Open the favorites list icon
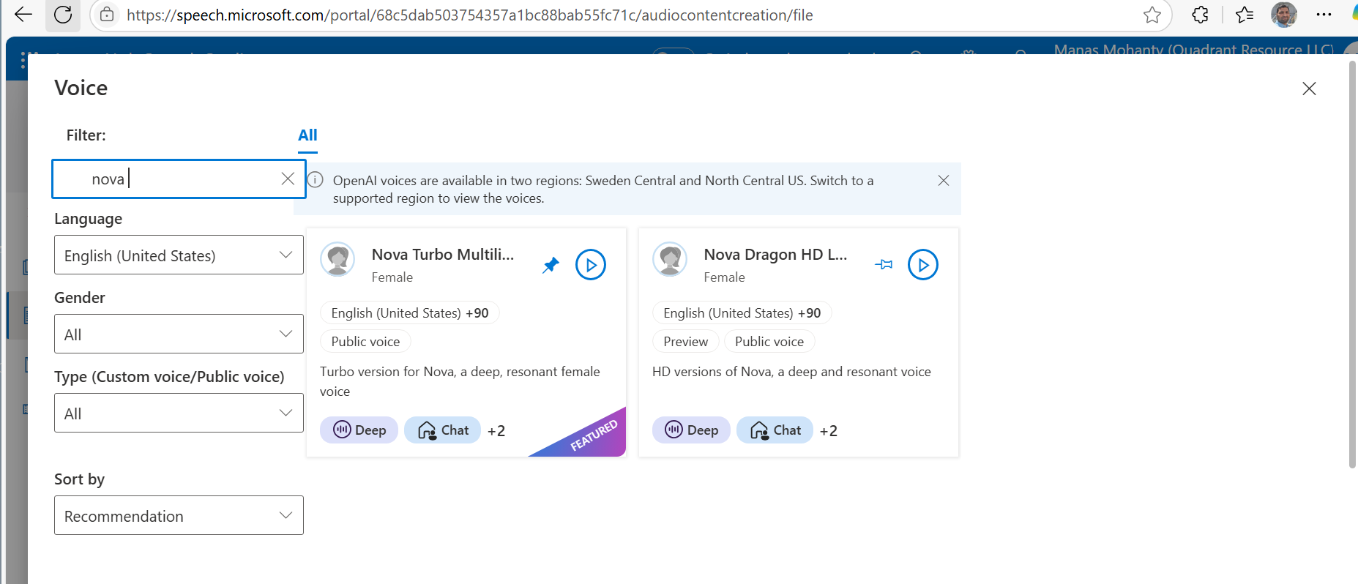The height and width of the screenshot is (584, 1358). (x=1244, y=15)
